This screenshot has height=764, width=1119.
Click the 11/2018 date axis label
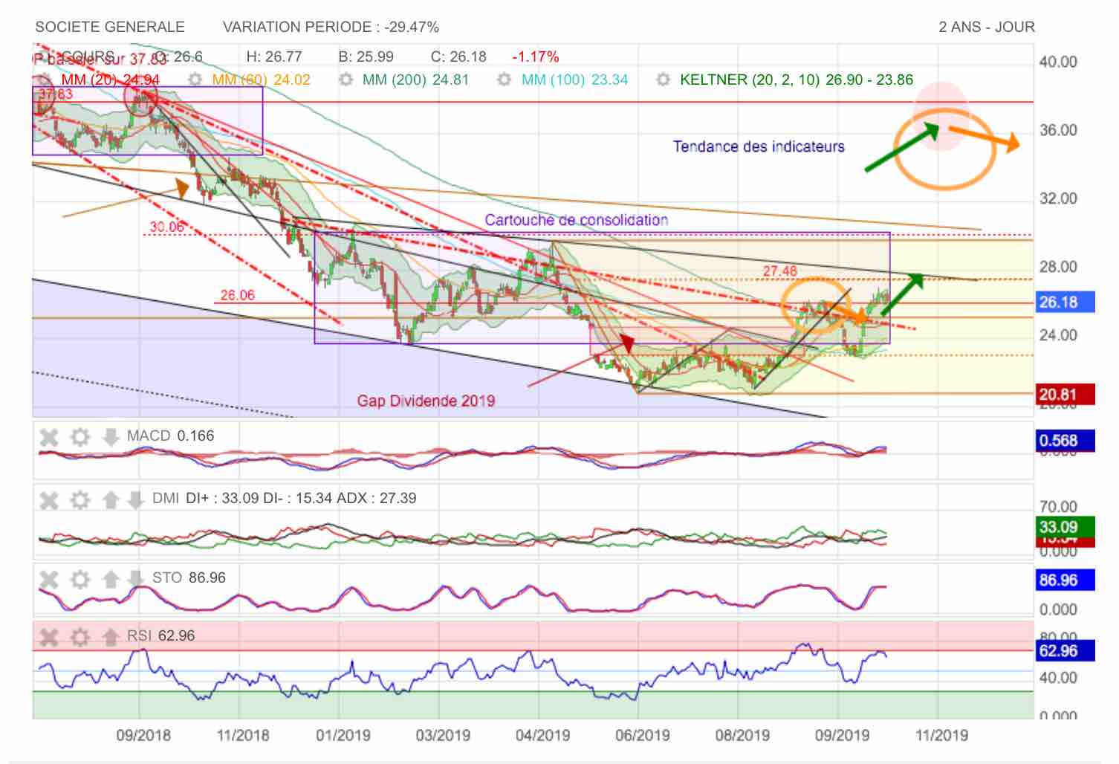pos(243,736)
